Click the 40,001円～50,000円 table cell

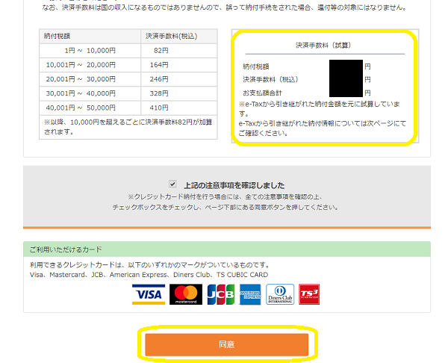[x=90, y=108]
